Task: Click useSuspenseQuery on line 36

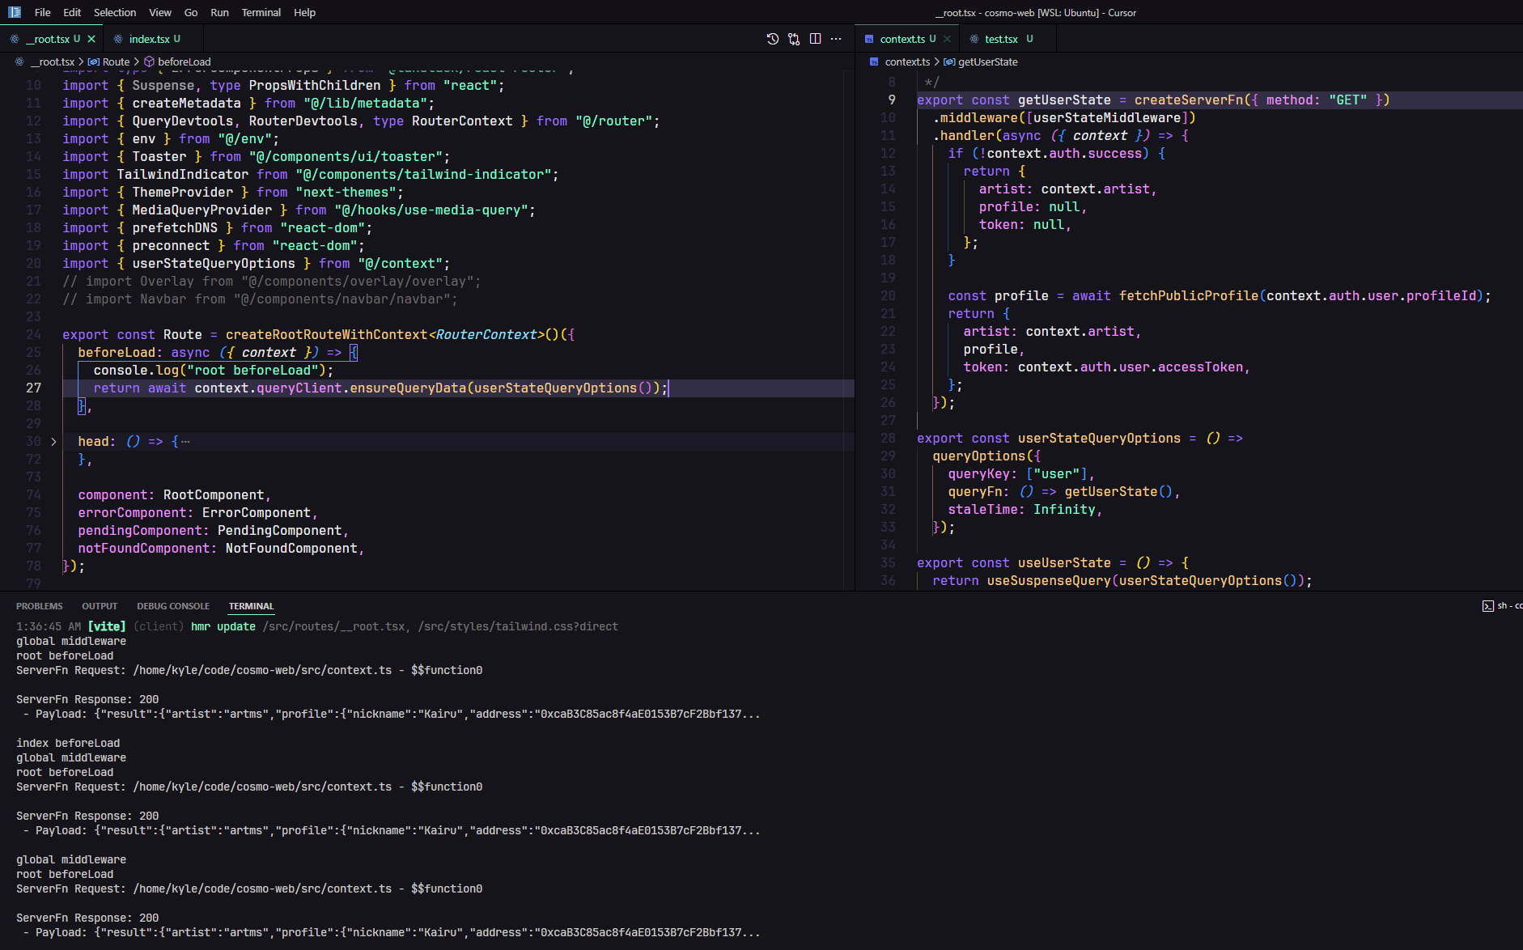Action: pyautogui.click(x=1049, y=581)
